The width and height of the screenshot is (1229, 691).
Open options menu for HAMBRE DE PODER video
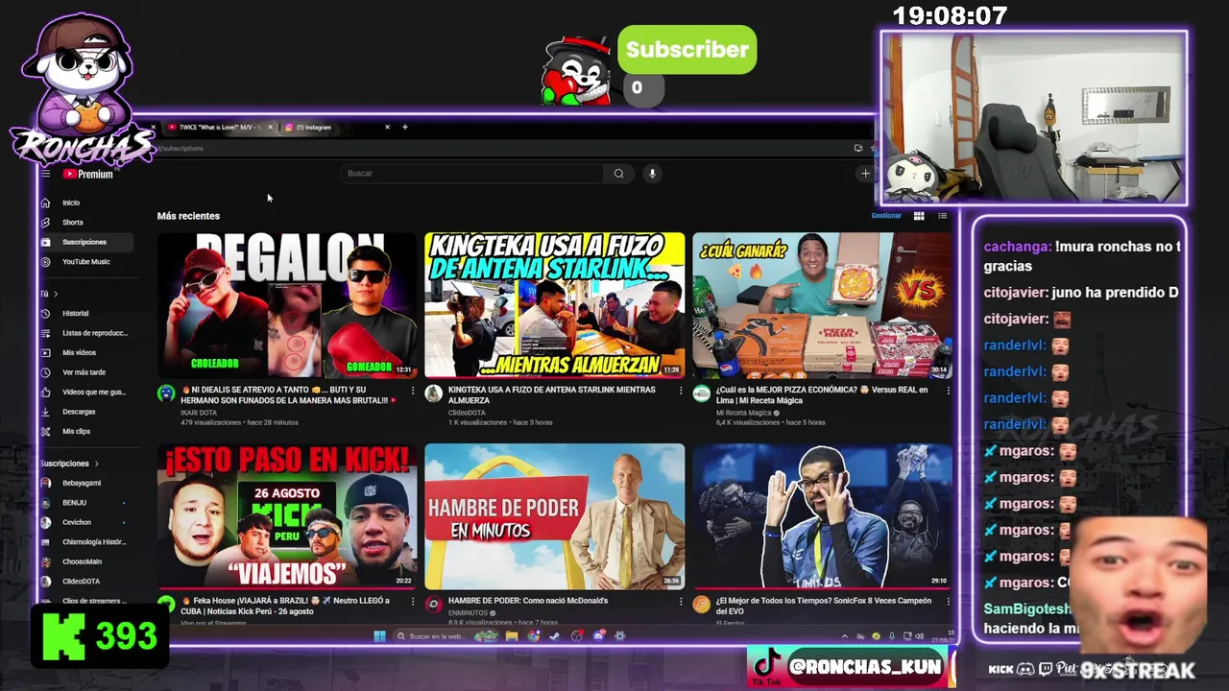click(x=681, y=601)
